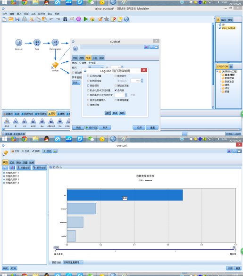Image resolution: width=243 pixels, height=276 pixels.
Task: Run the stream with the green play icon
Action: (x=86, y=19)
